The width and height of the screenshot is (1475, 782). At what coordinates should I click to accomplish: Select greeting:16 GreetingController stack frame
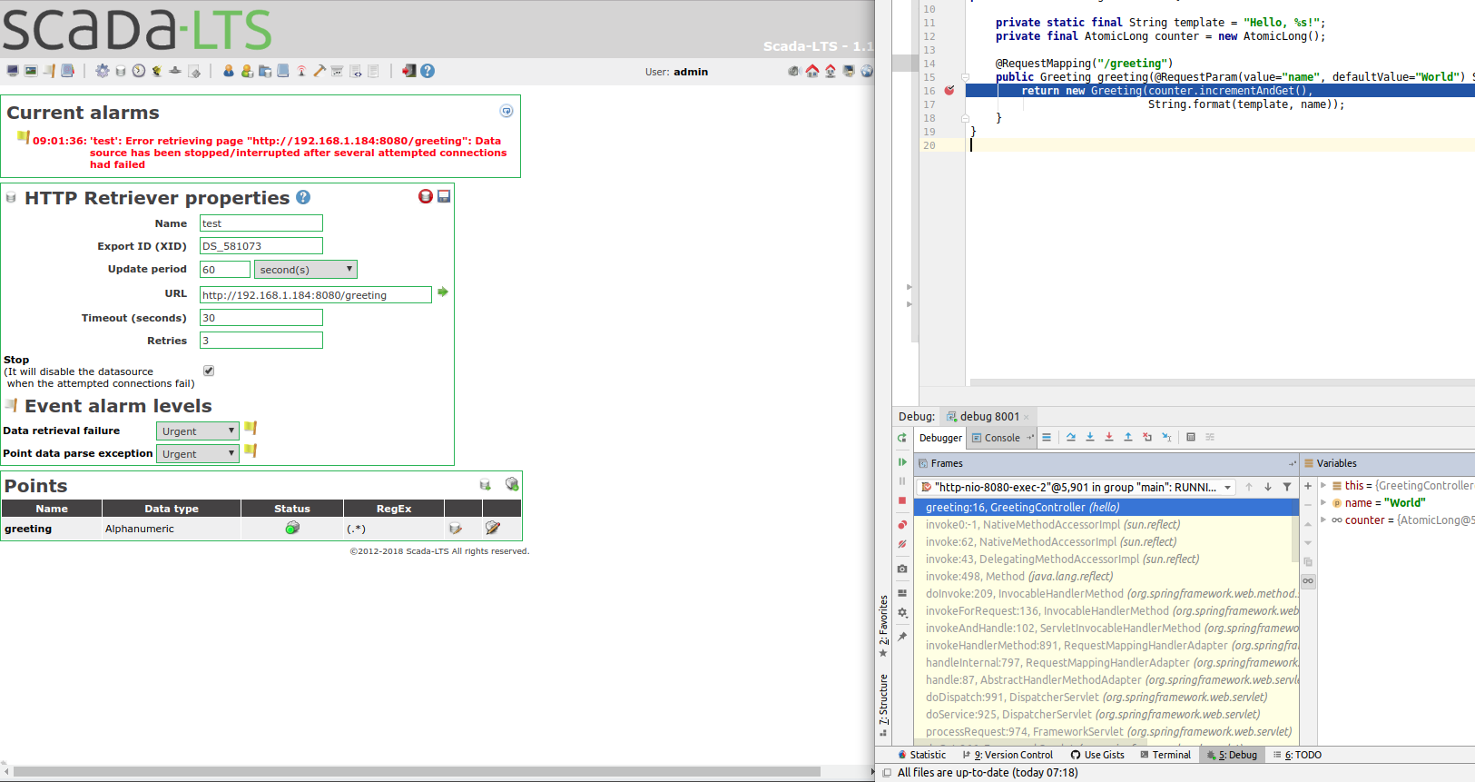pyautogui.click(x=1107, y=508)
